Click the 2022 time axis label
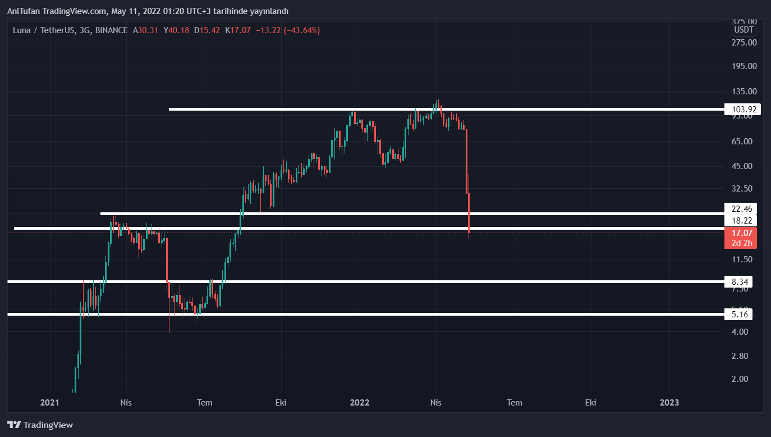The height and width of the screenshot is (437, 771). point(359,402)
